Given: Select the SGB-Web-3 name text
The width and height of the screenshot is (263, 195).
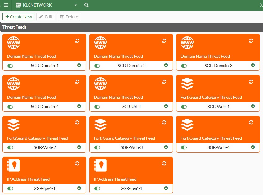Looking at the screenshot, I should 132,147.
